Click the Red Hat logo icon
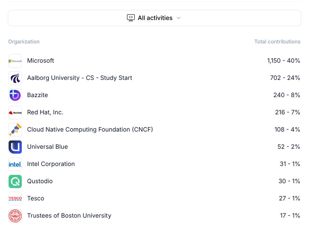The image size is (310, 229). click(x=15, y=113)
